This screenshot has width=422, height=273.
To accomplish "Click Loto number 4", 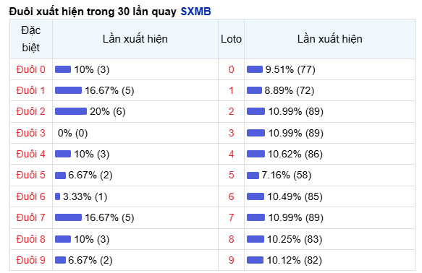I will 231,154.
